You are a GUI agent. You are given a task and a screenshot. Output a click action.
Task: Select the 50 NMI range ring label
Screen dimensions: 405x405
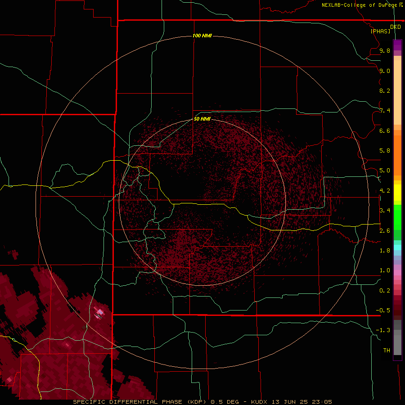(202, 119)
